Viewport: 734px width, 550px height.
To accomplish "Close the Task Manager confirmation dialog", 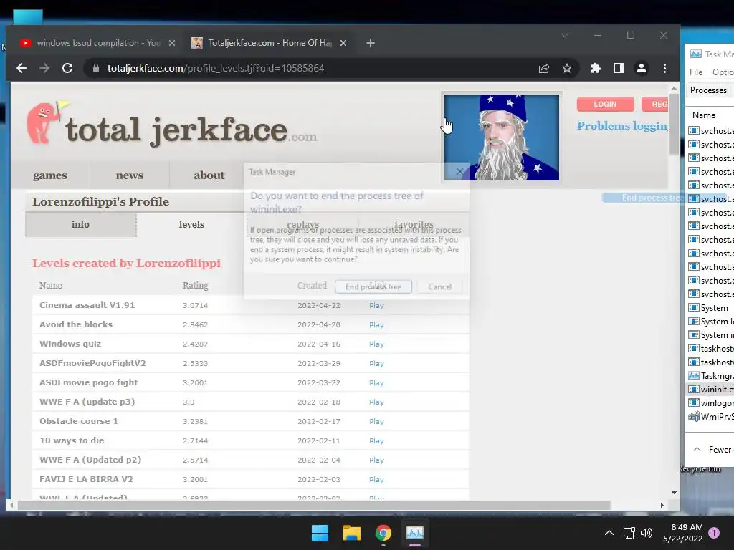I will [x=459, y=172].
